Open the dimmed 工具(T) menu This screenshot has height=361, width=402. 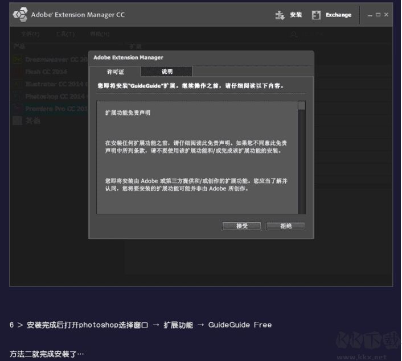pos(65,34)
